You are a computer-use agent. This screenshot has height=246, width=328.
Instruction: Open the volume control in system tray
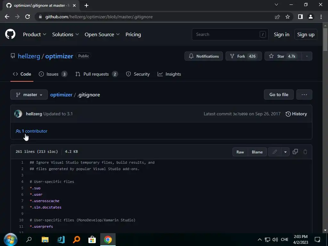pos(275,240)
